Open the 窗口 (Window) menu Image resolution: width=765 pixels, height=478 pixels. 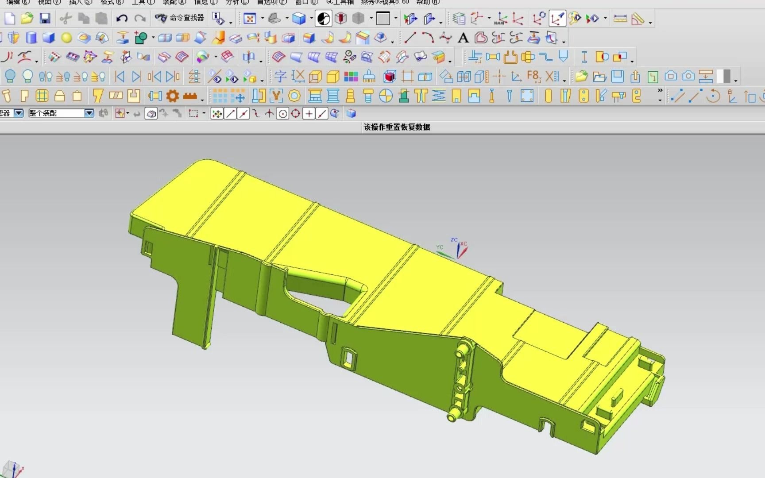tap(307, 2)
